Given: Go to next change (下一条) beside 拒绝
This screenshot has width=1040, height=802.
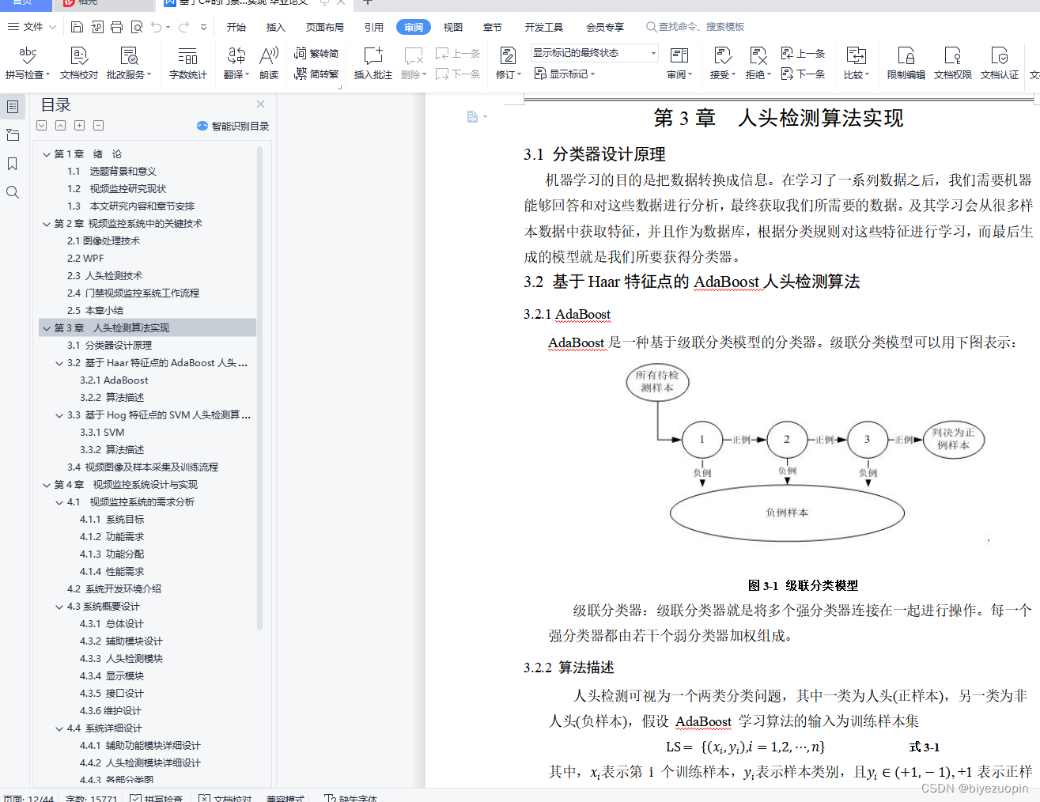Looking at the screenshot, I should 803,74.
